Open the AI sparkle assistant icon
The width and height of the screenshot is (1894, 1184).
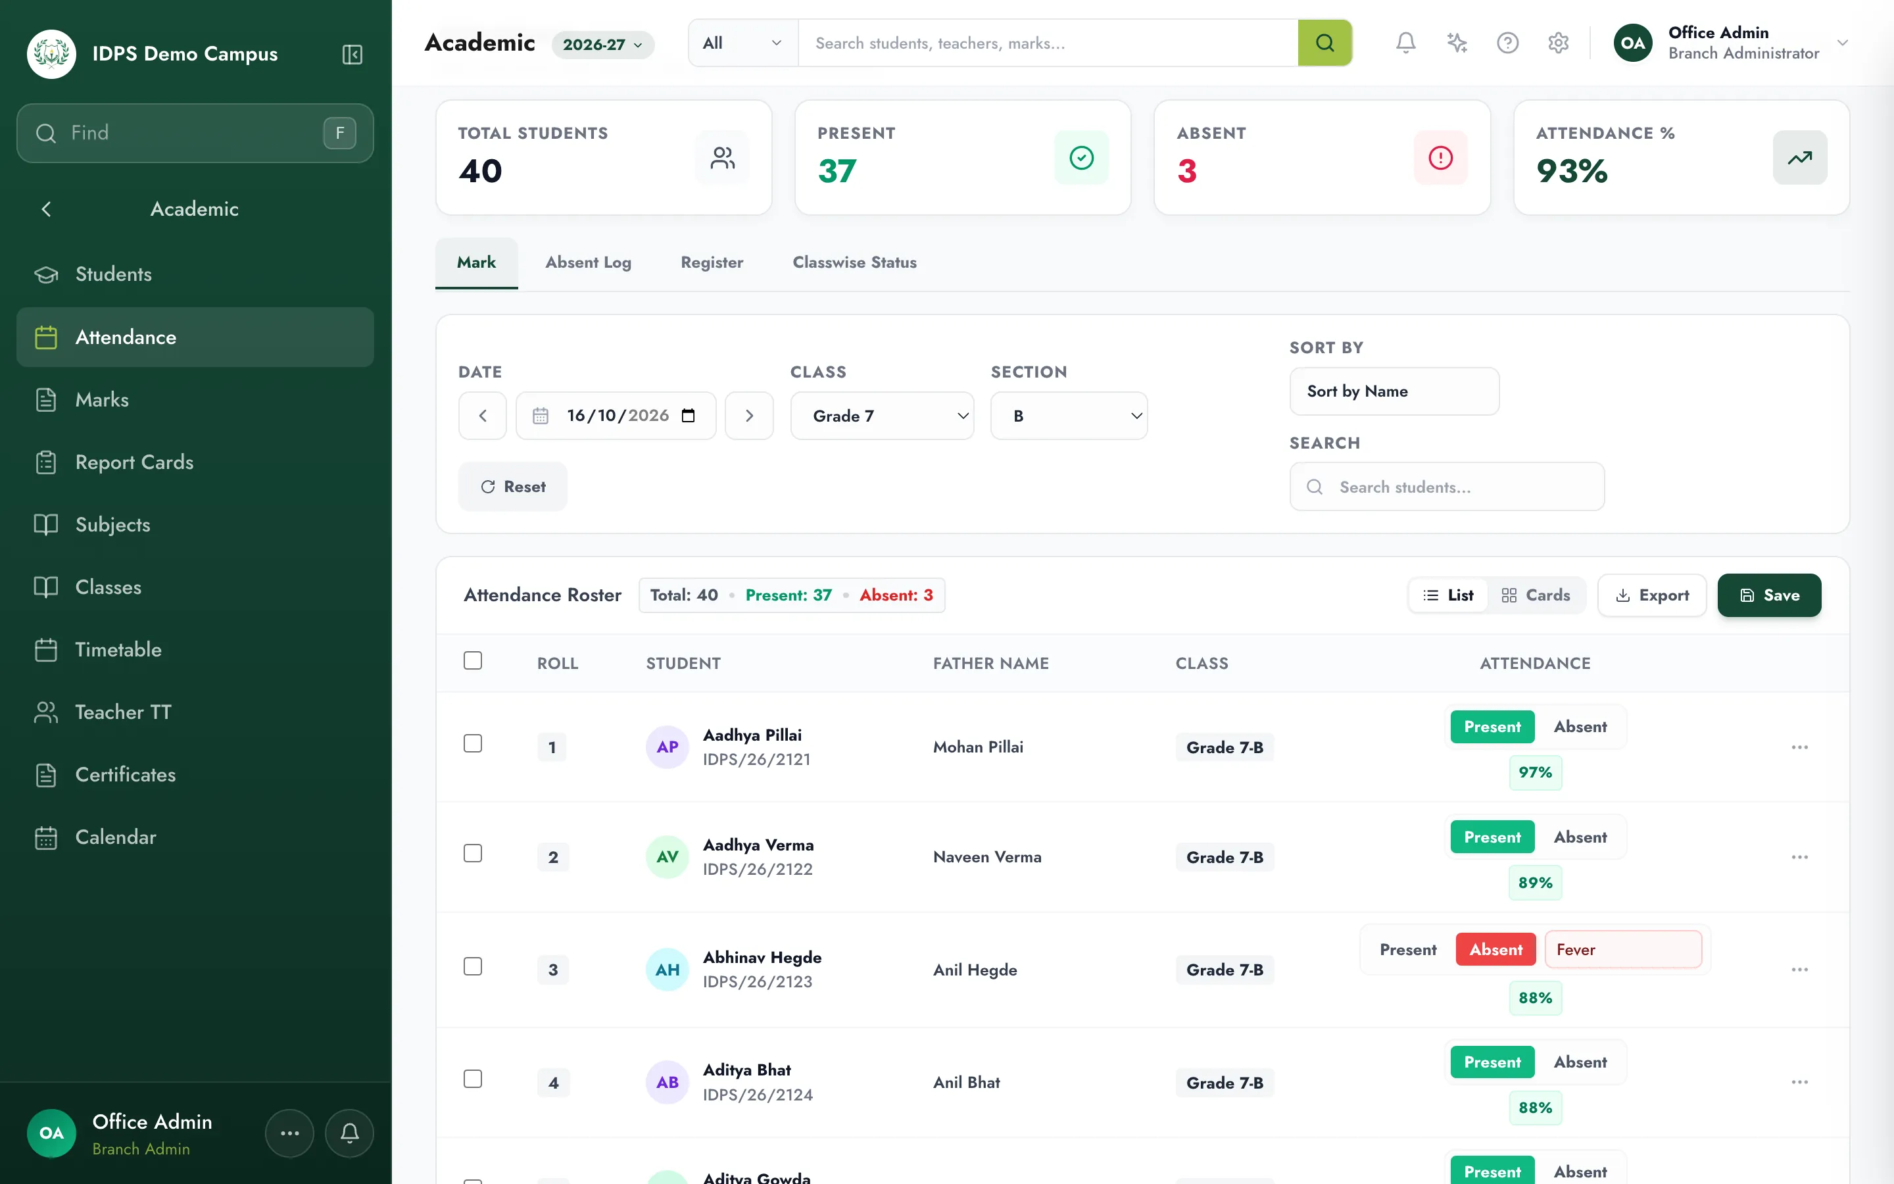(1457, 43)
